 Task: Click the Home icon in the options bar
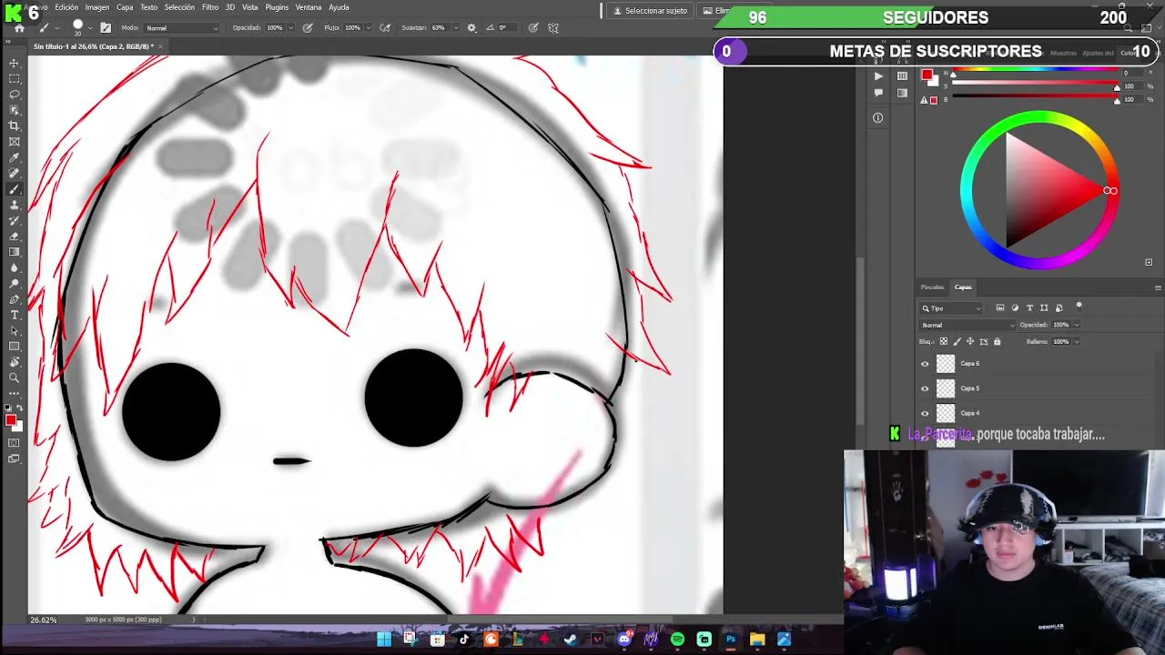[17, 28]
